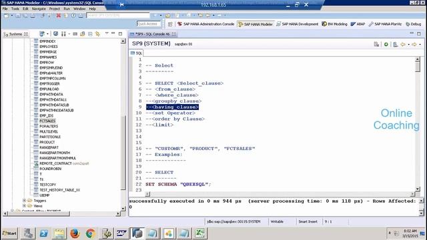Open the SAP Logon taskbar icon
Viewport: 427px width, 240px height.
pos(121,233)
